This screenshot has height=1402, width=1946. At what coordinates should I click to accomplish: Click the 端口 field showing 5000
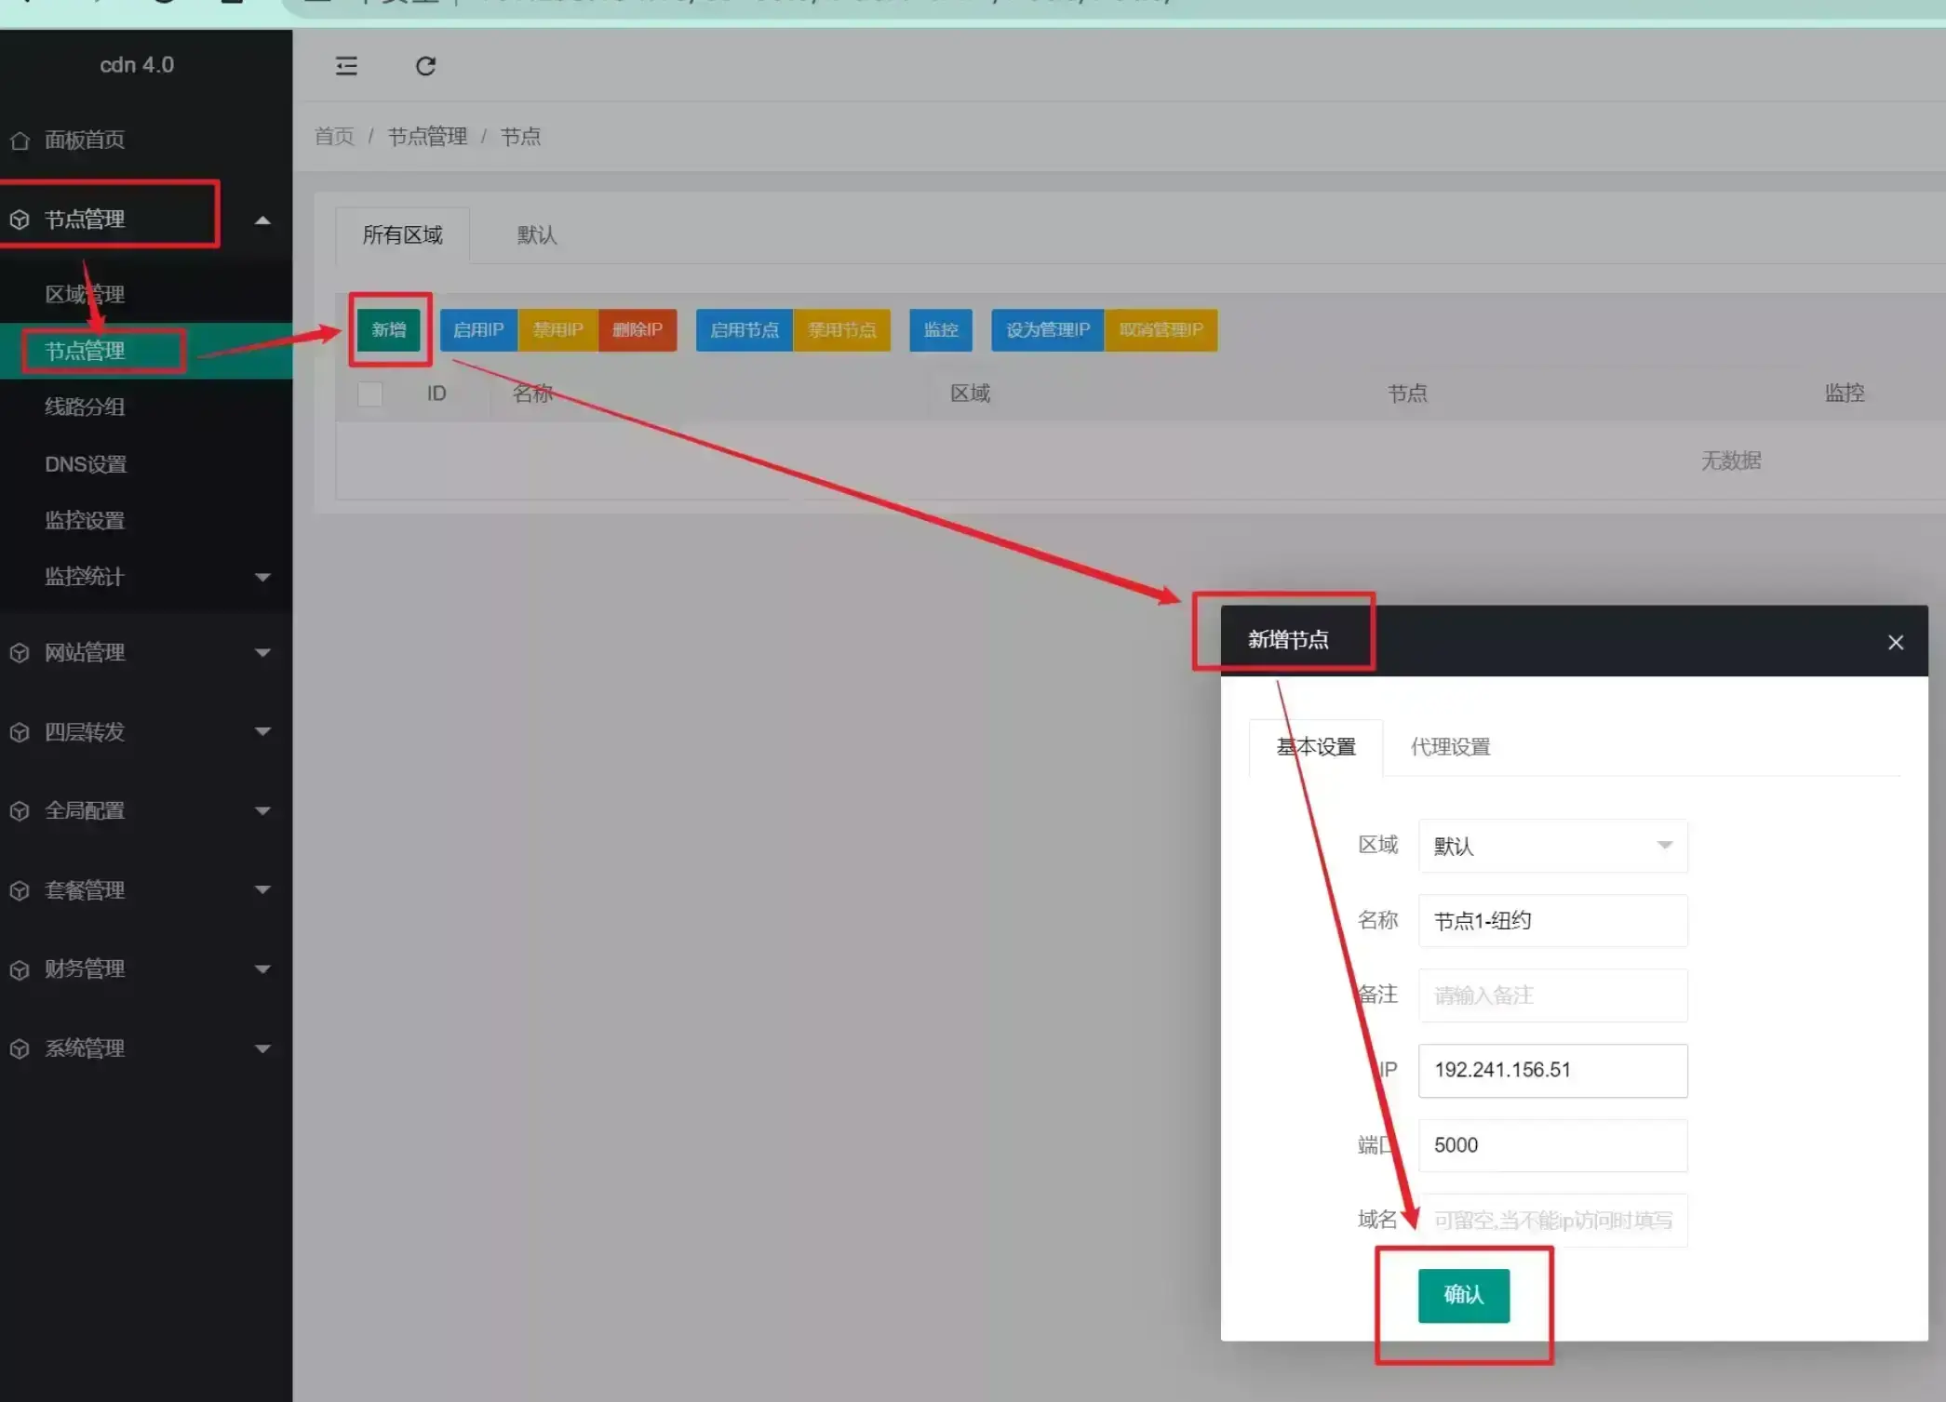[1552, 1145]
